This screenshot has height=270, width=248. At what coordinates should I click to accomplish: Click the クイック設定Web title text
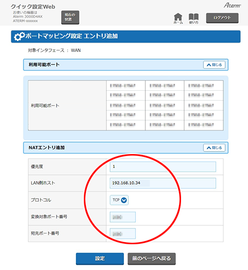pyautogui.click(x=33, y=7)
